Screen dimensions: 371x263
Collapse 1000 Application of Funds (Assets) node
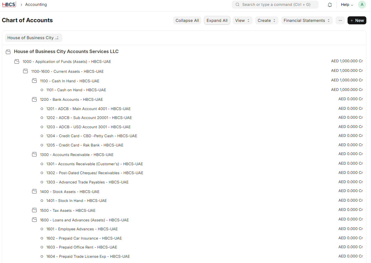[x=17, y=62]
